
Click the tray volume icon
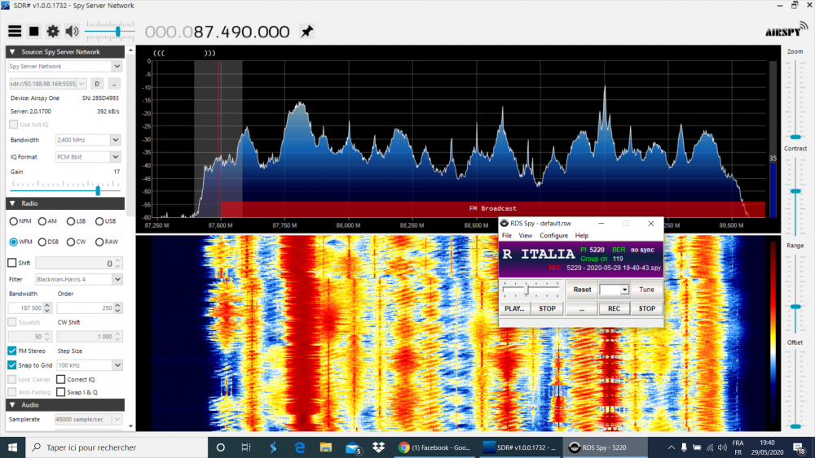point(722,447)
